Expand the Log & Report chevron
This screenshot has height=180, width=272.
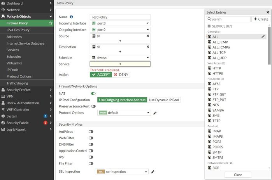click(51, 129)
